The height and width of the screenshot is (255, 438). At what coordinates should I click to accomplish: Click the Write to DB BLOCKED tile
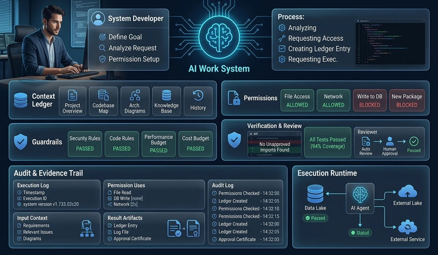(370, 100)
